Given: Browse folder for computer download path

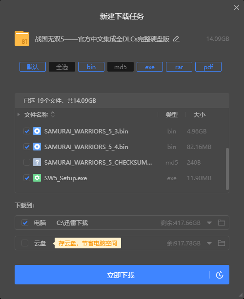Looking at the screenshot, I should [222, 223].
